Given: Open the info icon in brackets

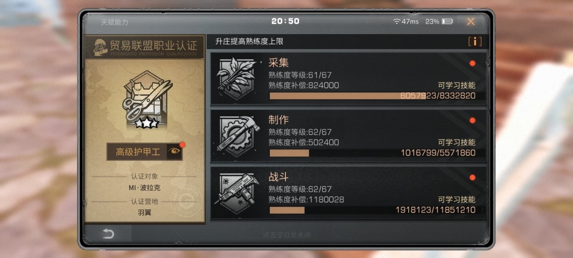Looking at the screenshot, I should click(475, 41).
